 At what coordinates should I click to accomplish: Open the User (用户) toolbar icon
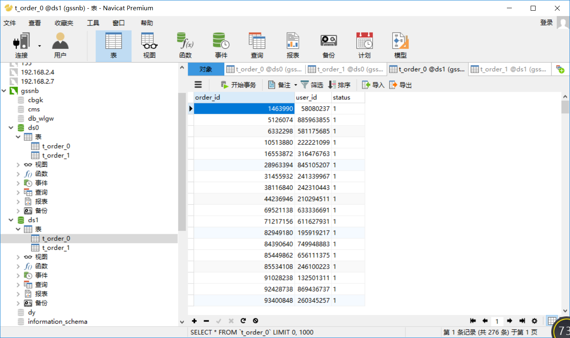pos(60,46)
